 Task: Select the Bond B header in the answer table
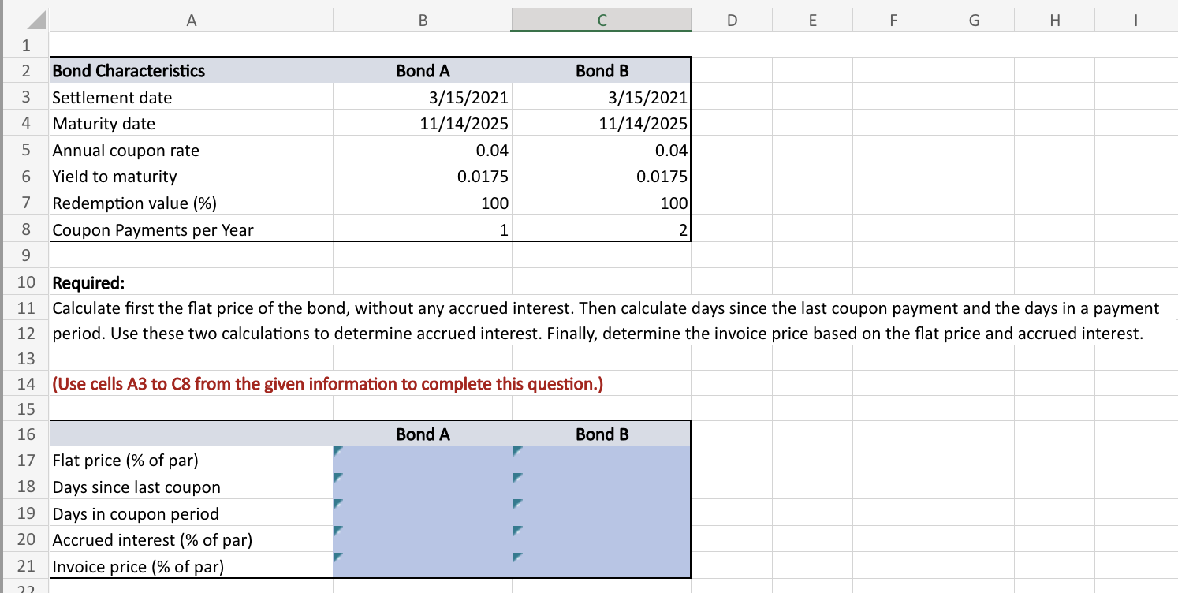602,434
